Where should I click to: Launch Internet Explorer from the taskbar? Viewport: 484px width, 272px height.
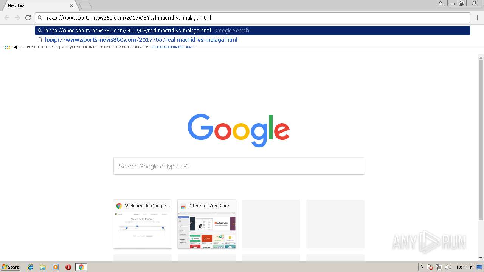click(30, 267)
